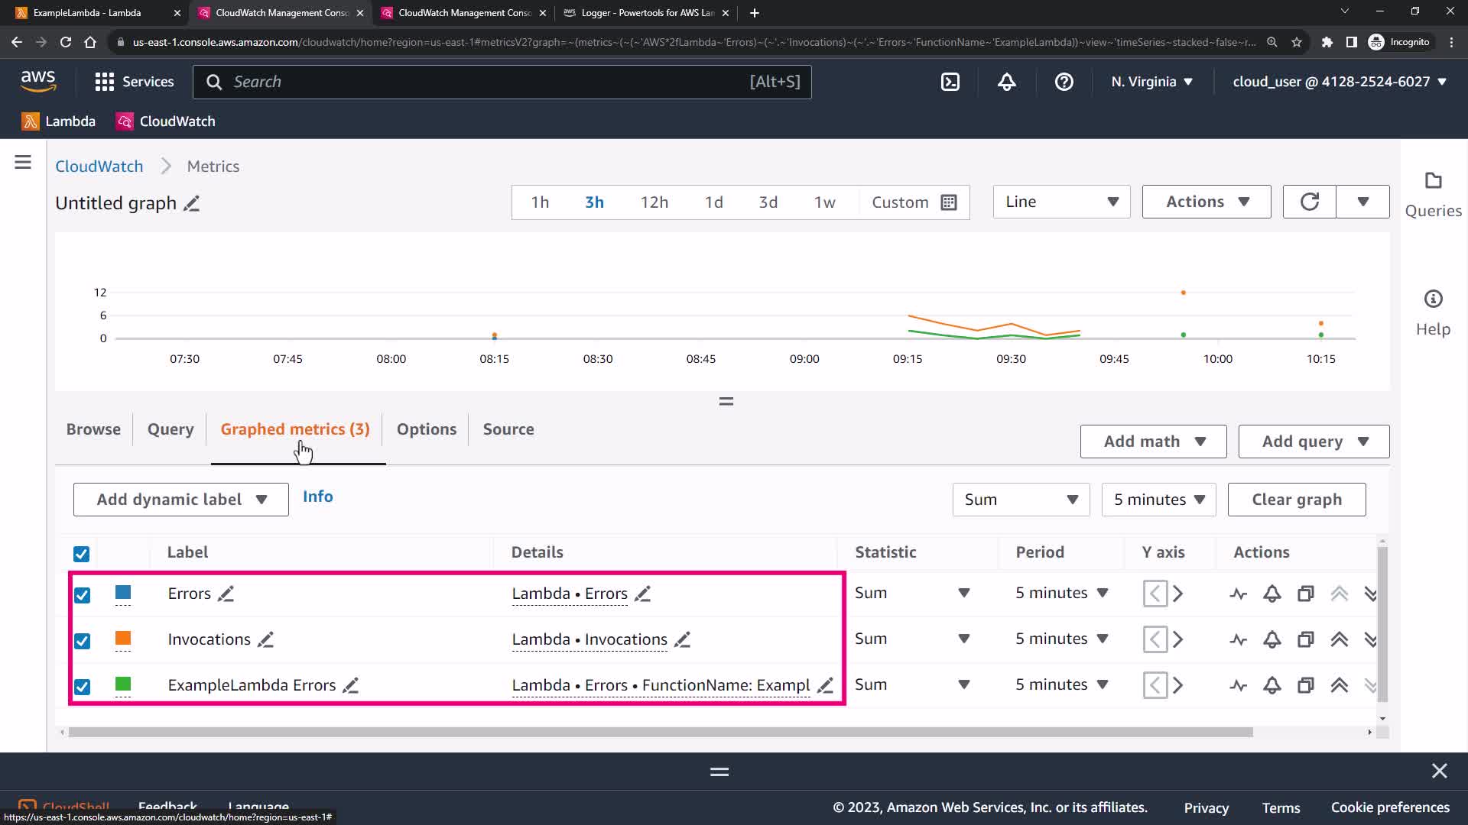1468x825 pixels.
Task: Switch to the Browse tab
Action: (93, 429)
